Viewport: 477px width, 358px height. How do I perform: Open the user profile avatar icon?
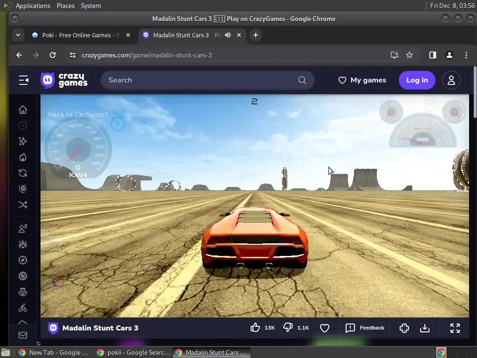pos(451,80)
